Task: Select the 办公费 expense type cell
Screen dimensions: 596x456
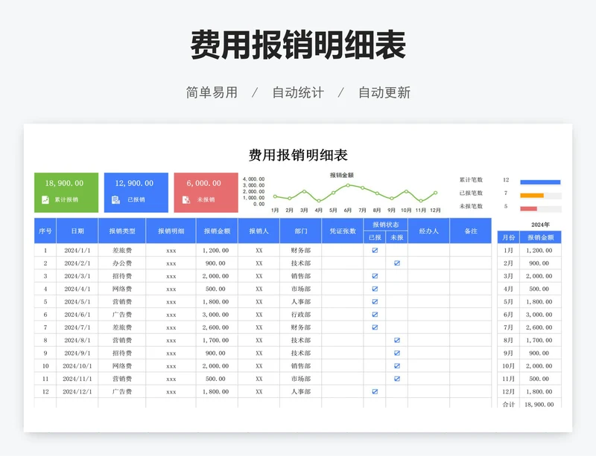Action: point(122,263)
